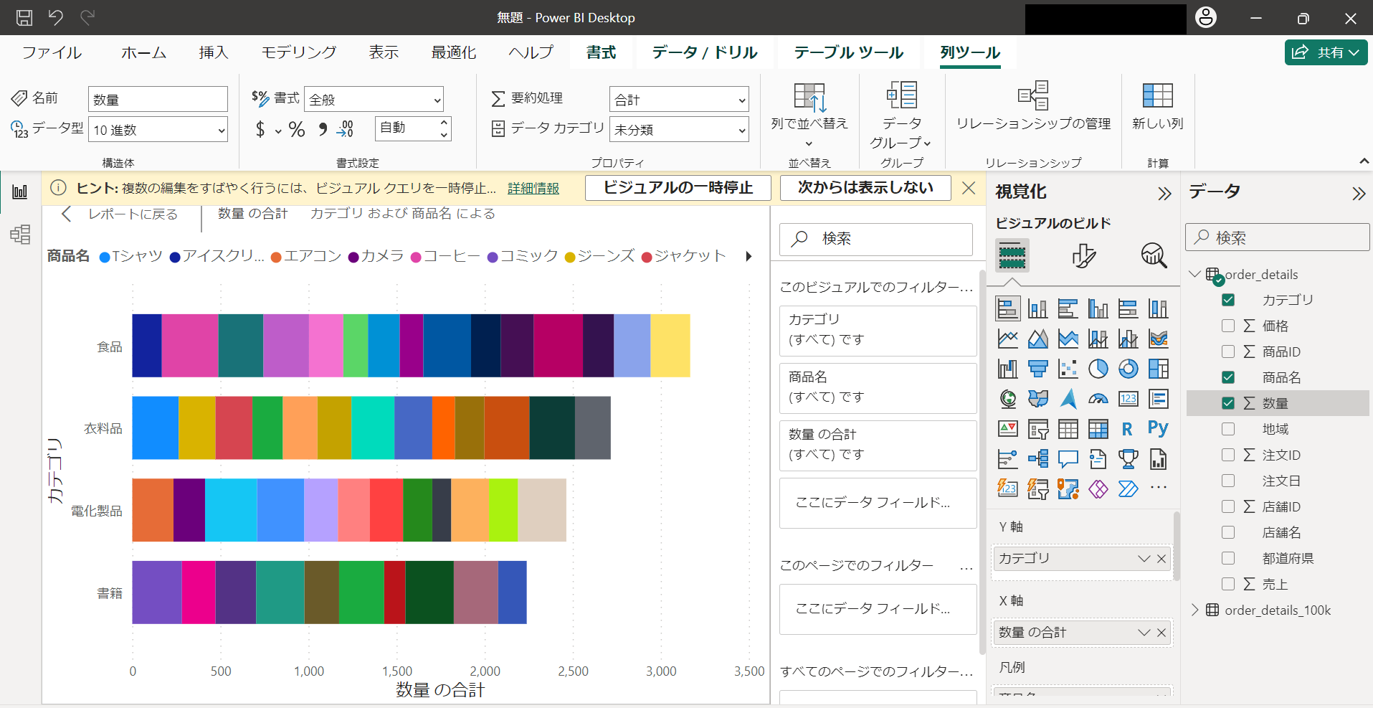1373x708 pixels.
Task: Open the ファイル menu
Action: tap(52, 52)
